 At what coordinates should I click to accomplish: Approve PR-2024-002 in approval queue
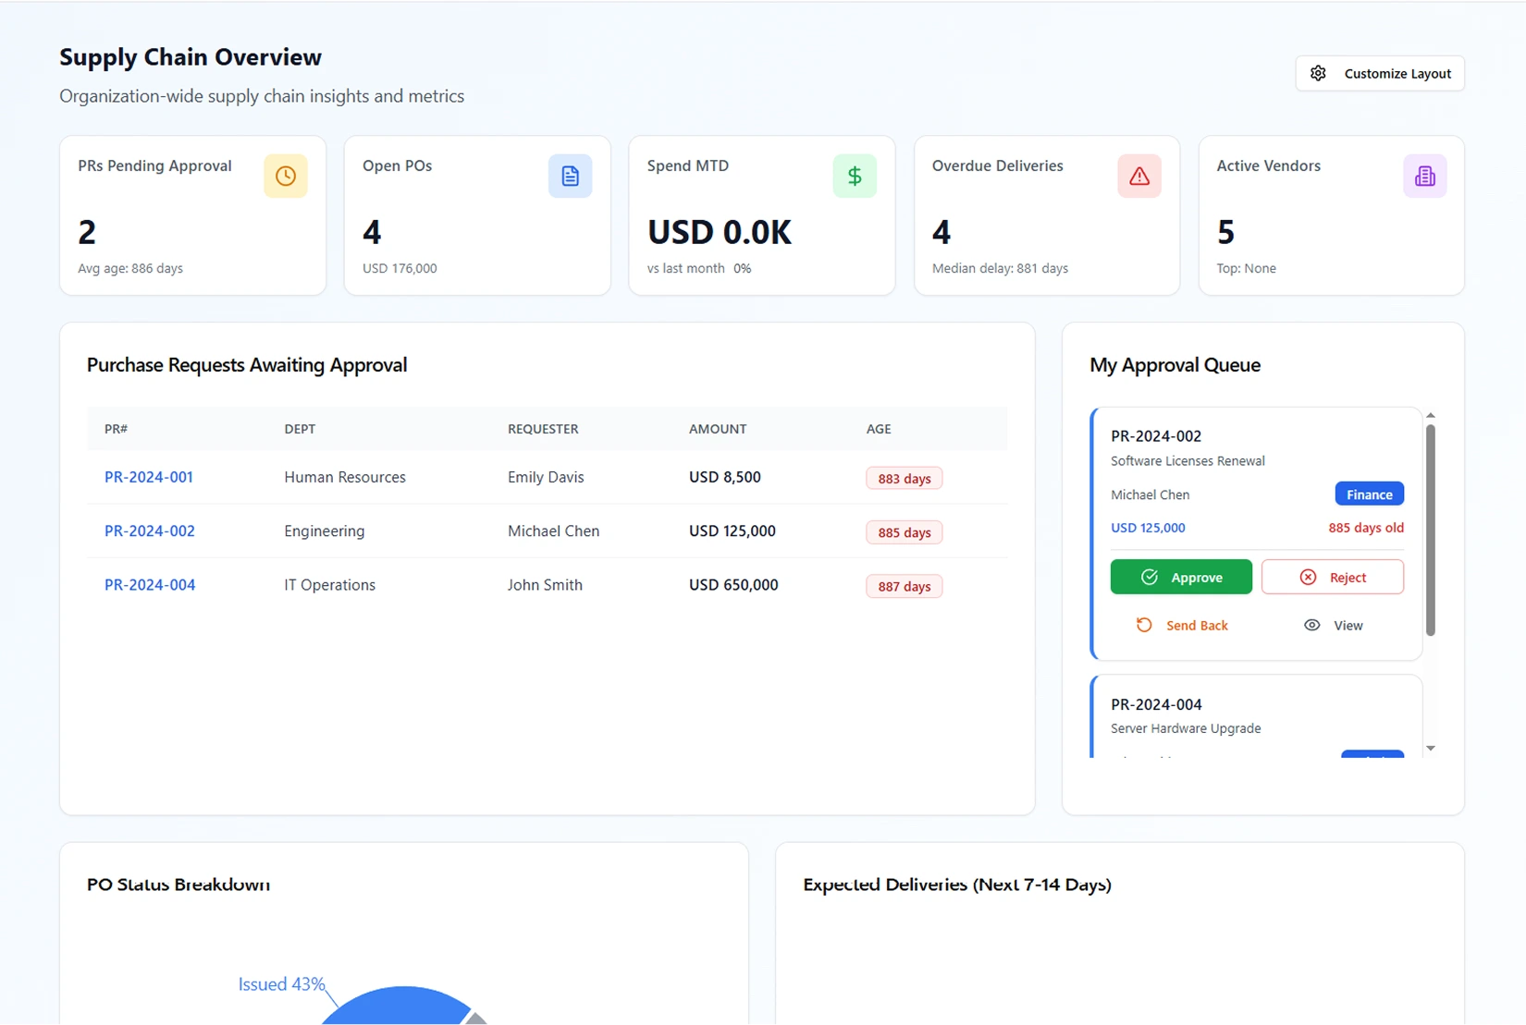pyautogui.click(x=1181, y=577)
